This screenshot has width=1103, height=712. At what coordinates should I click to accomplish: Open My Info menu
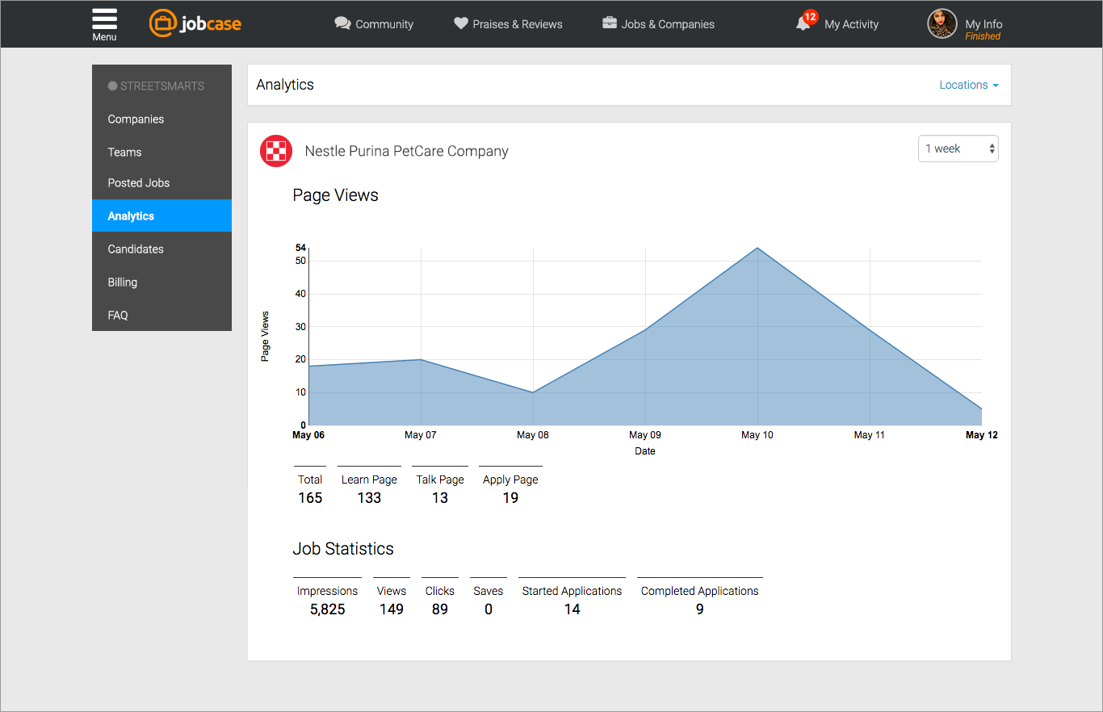983,24
